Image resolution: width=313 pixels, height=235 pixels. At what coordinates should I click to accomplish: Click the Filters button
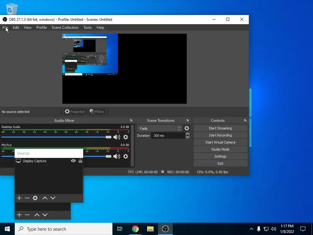[x=97, y=111]
